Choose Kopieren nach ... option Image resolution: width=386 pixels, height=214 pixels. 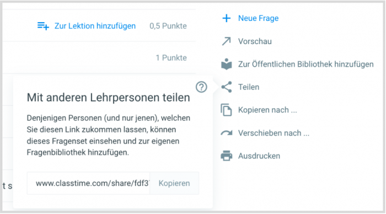[x=267, y=110]
